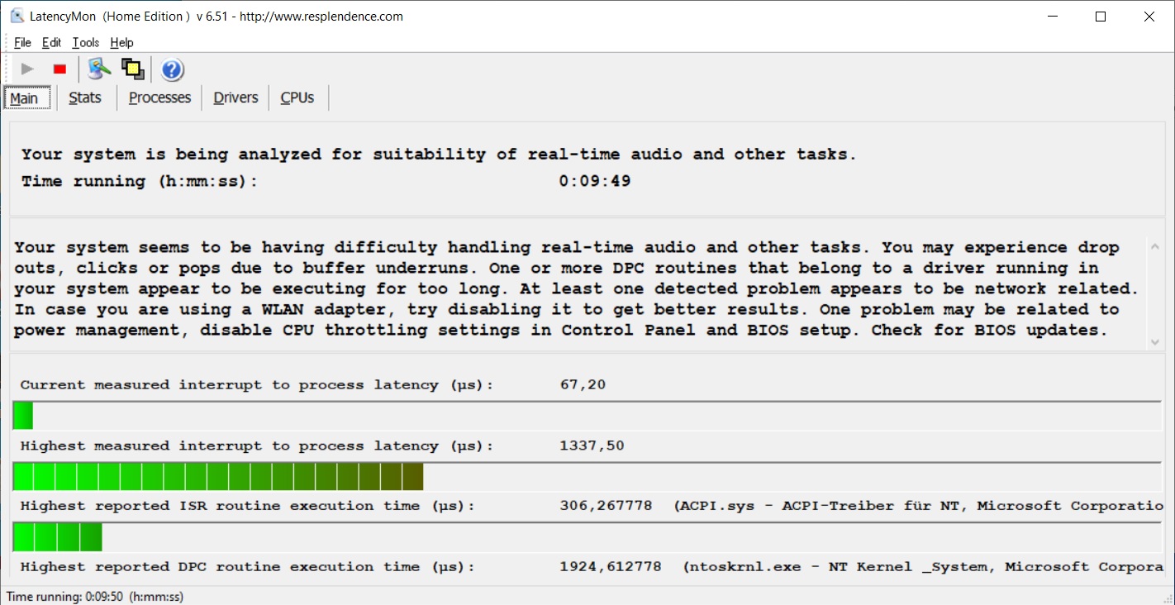Click the highest ISR execution time bar
Viewport: 1175px width, 605px height.
(587, 537)
